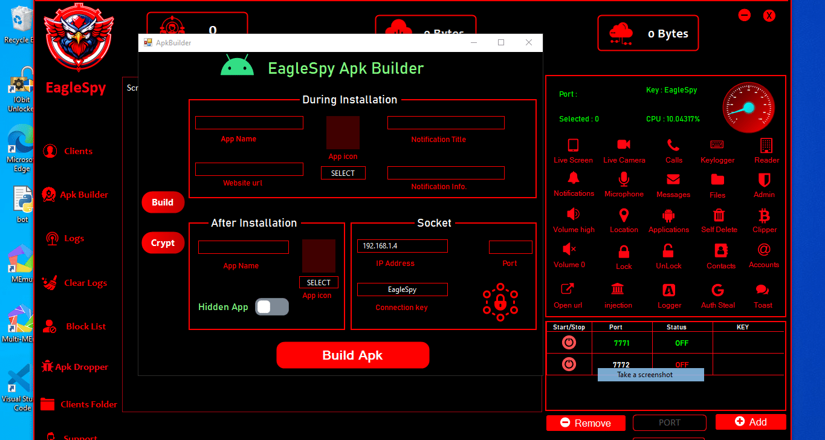Select the Toast icon
The image size is (825, 440).
(x=763, y=294)
